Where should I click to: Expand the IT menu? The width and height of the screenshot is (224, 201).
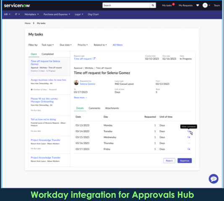(x=17, y=14)
